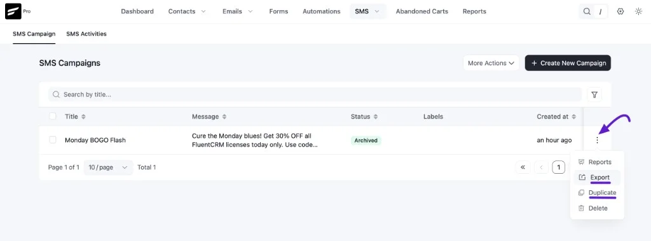The image size is (651, 241).
Task: Toggle the light/dark theme sun icon
Action: (638, 11)
